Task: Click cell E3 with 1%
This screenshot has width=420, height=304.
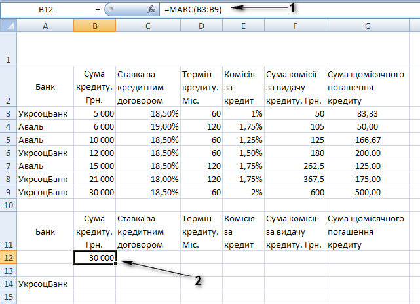Action: [243, 113]
